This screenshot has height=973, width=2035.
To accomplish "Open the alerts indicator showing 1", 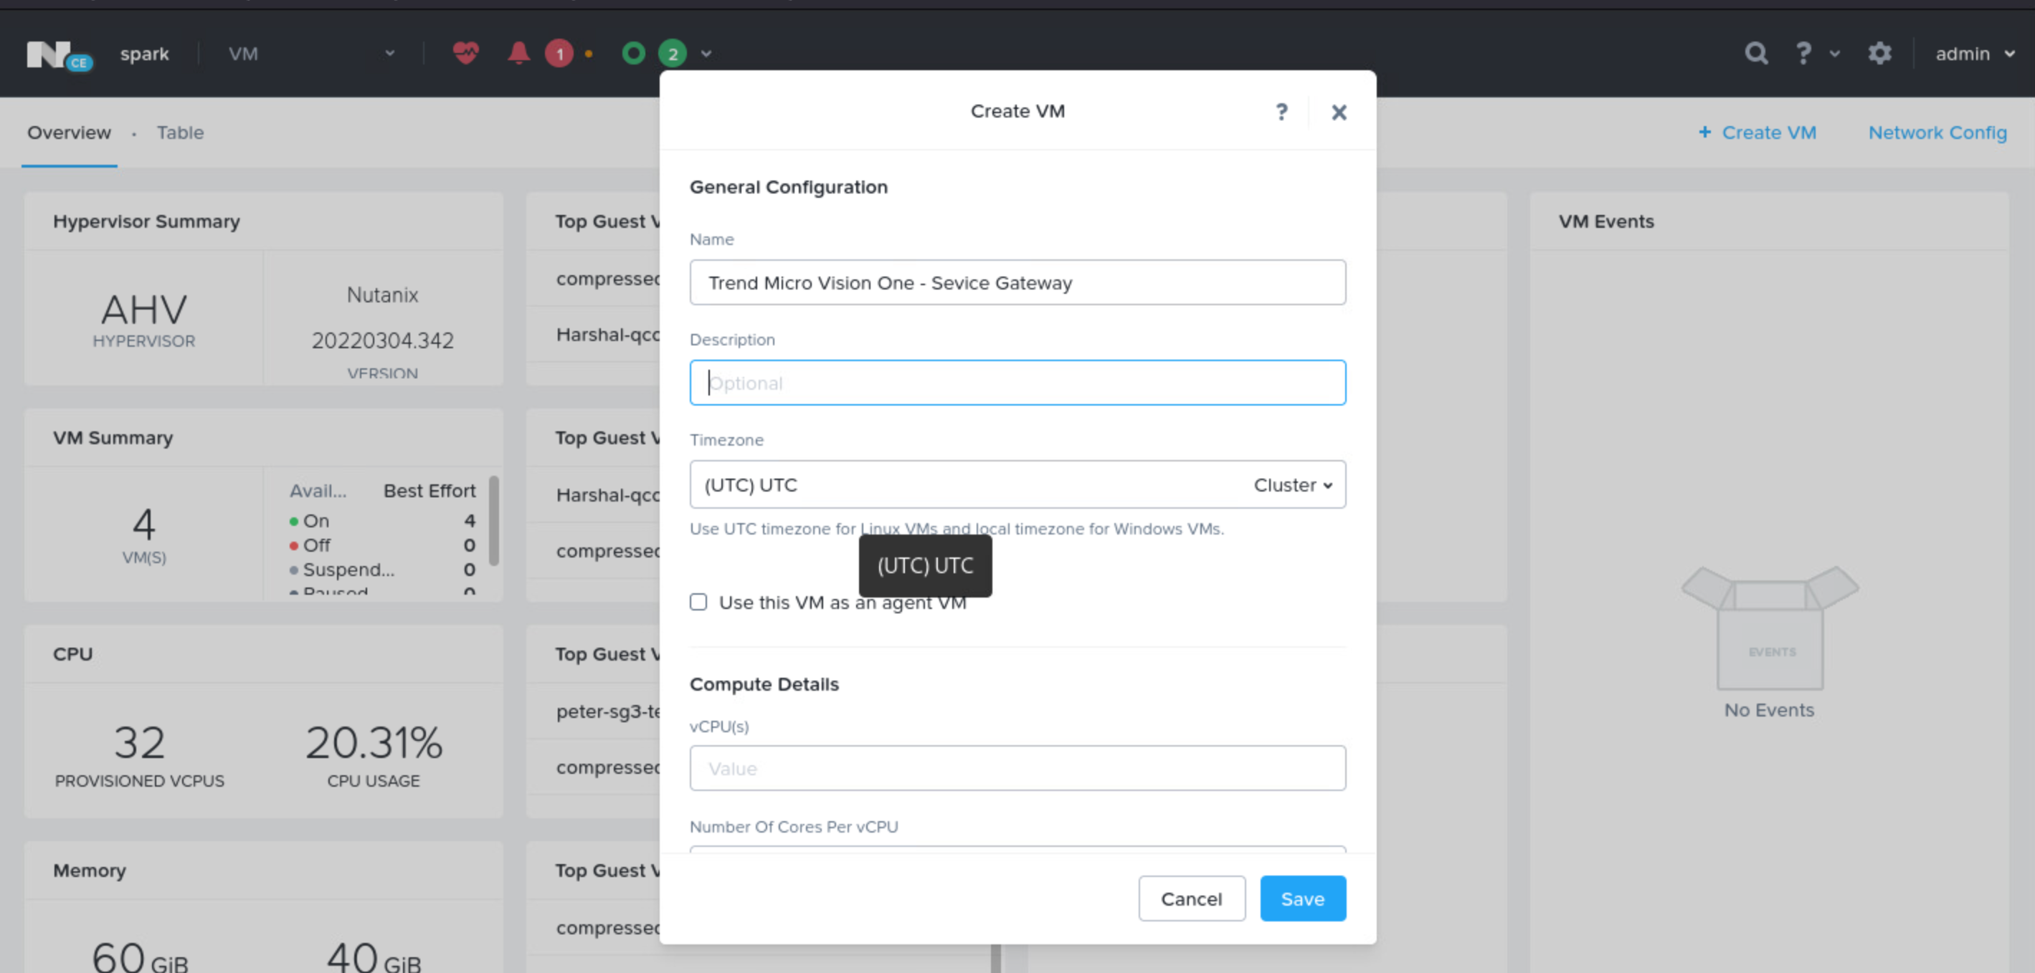I will pos(559,53).
